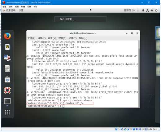Maximize the admin@centosdbserver terminal window
161x132 pixels.
tap(132, 33)
